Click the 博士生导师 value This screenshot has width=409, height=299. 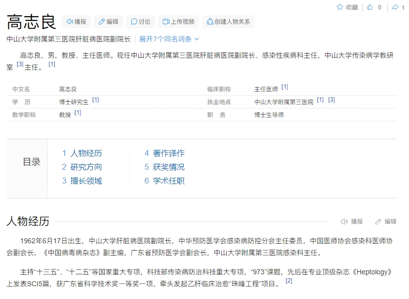pyautogui.click(x=269, y=115)
